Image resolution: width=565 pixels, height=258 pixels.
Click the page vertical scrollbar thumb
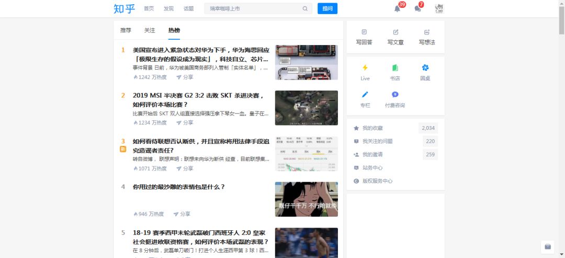point(562,20)
